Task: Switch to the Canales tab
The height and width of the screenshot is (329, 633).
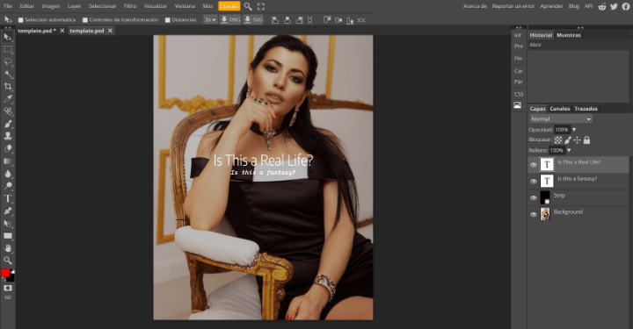Action: point(559,109)
